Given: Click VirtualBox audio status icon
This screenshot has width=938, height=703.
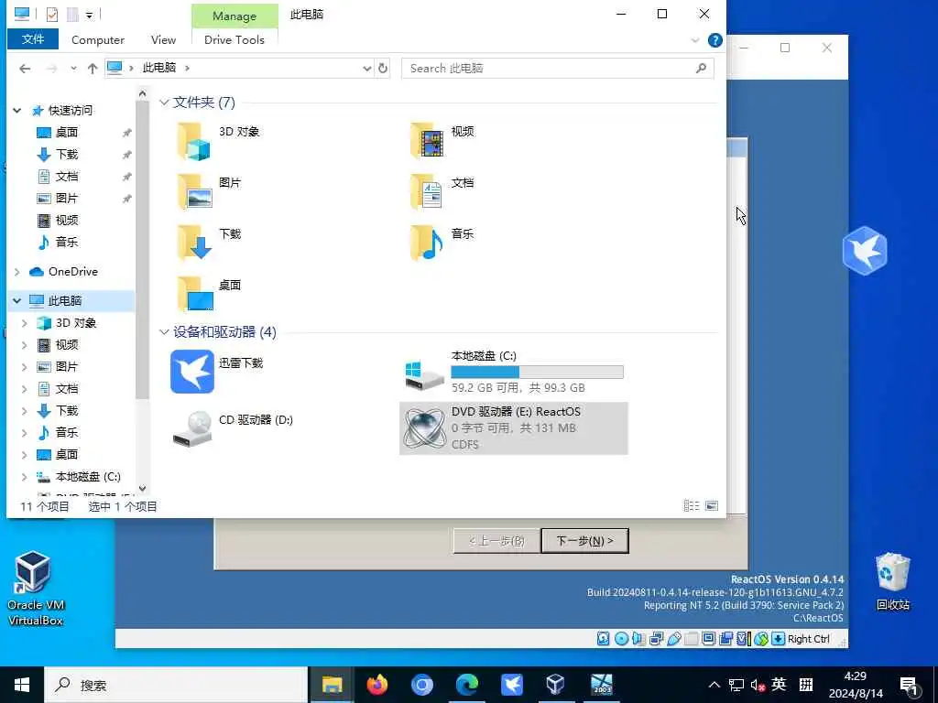Looking at the screenshot, I should pyautogui.click(x=638, y=638).
